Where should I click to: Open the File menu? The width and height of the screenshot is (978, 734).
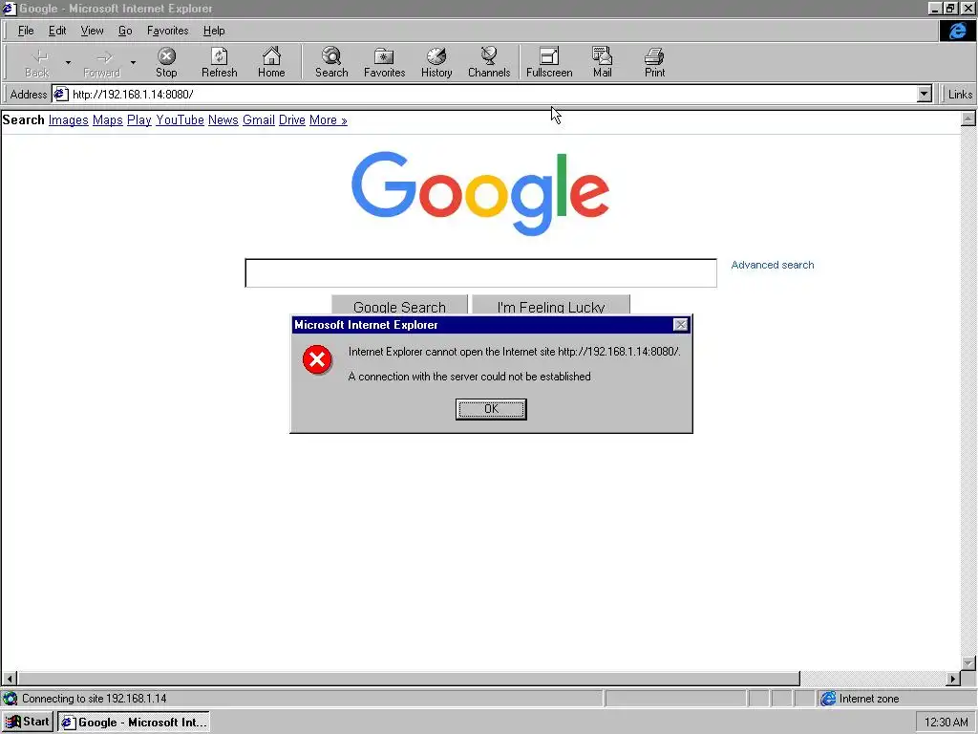(x=26, y=31)
